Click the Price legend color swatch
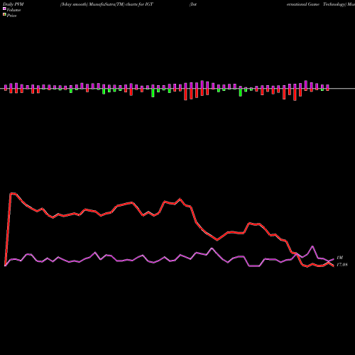The width and height of the screenshot is (355, 355). tap(4, 15)
